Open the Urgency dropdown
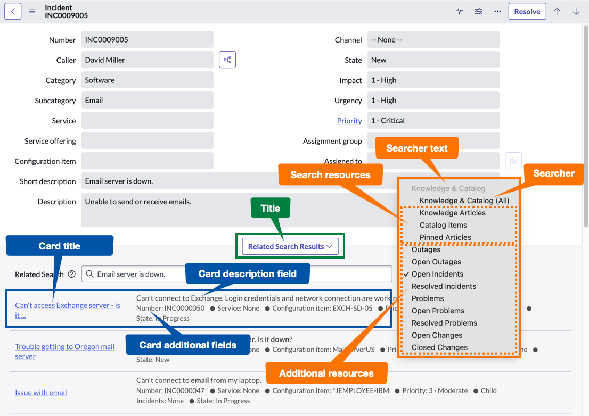Image resolution: width=589 pixels, height=416 pixels. (433, 101)
